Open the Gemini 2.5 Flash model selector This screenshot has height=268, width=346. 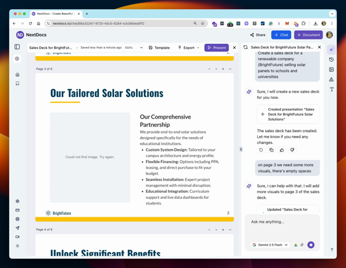click(271, 245)
